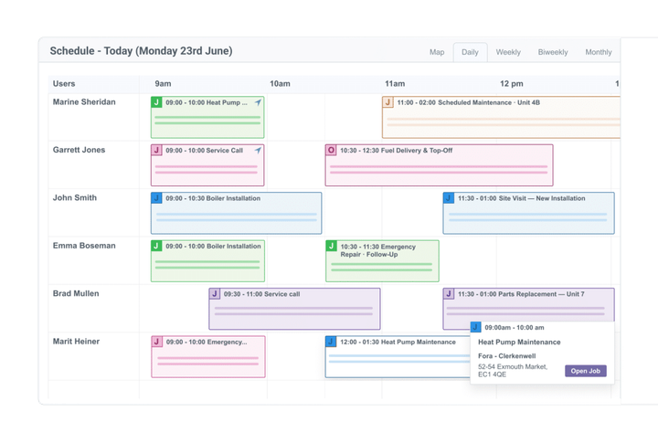Click the navigation arrow on Marine's Heat Pump job

coord(258,102)
